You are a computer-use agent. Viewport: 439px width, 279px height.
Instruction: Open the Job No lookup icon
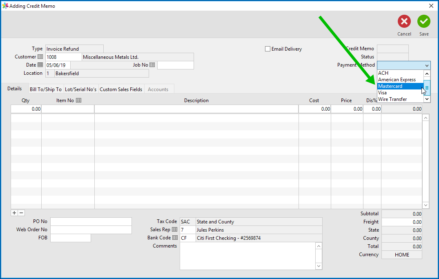click(152, 65)
